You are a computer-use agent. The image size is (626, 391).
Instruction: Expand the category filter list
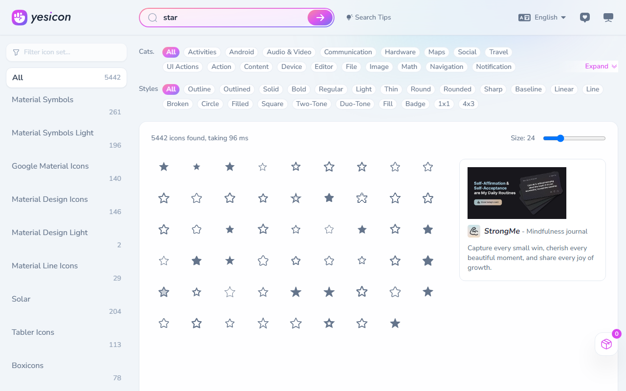tap(601, 66)
